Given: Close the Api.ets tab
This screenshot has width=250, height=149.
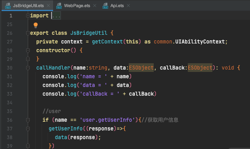Looking at the screenshot, I should tap(128, 6).
